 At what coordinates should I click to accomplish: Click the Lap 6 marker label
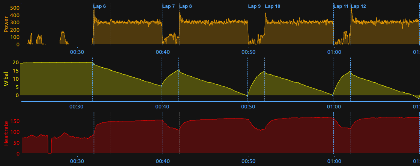(x=99, y=6)
